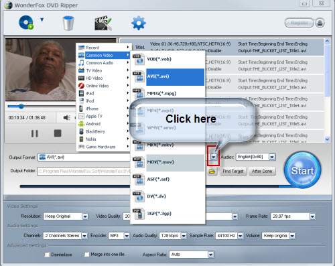Open the iPod device category
The width and height of the screenshot is (335, 266).
click(104, 101)
